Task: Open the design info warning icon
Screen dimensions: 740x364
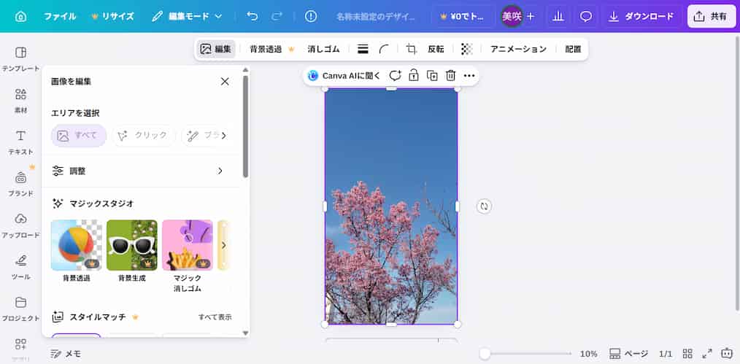Action: 311,17
